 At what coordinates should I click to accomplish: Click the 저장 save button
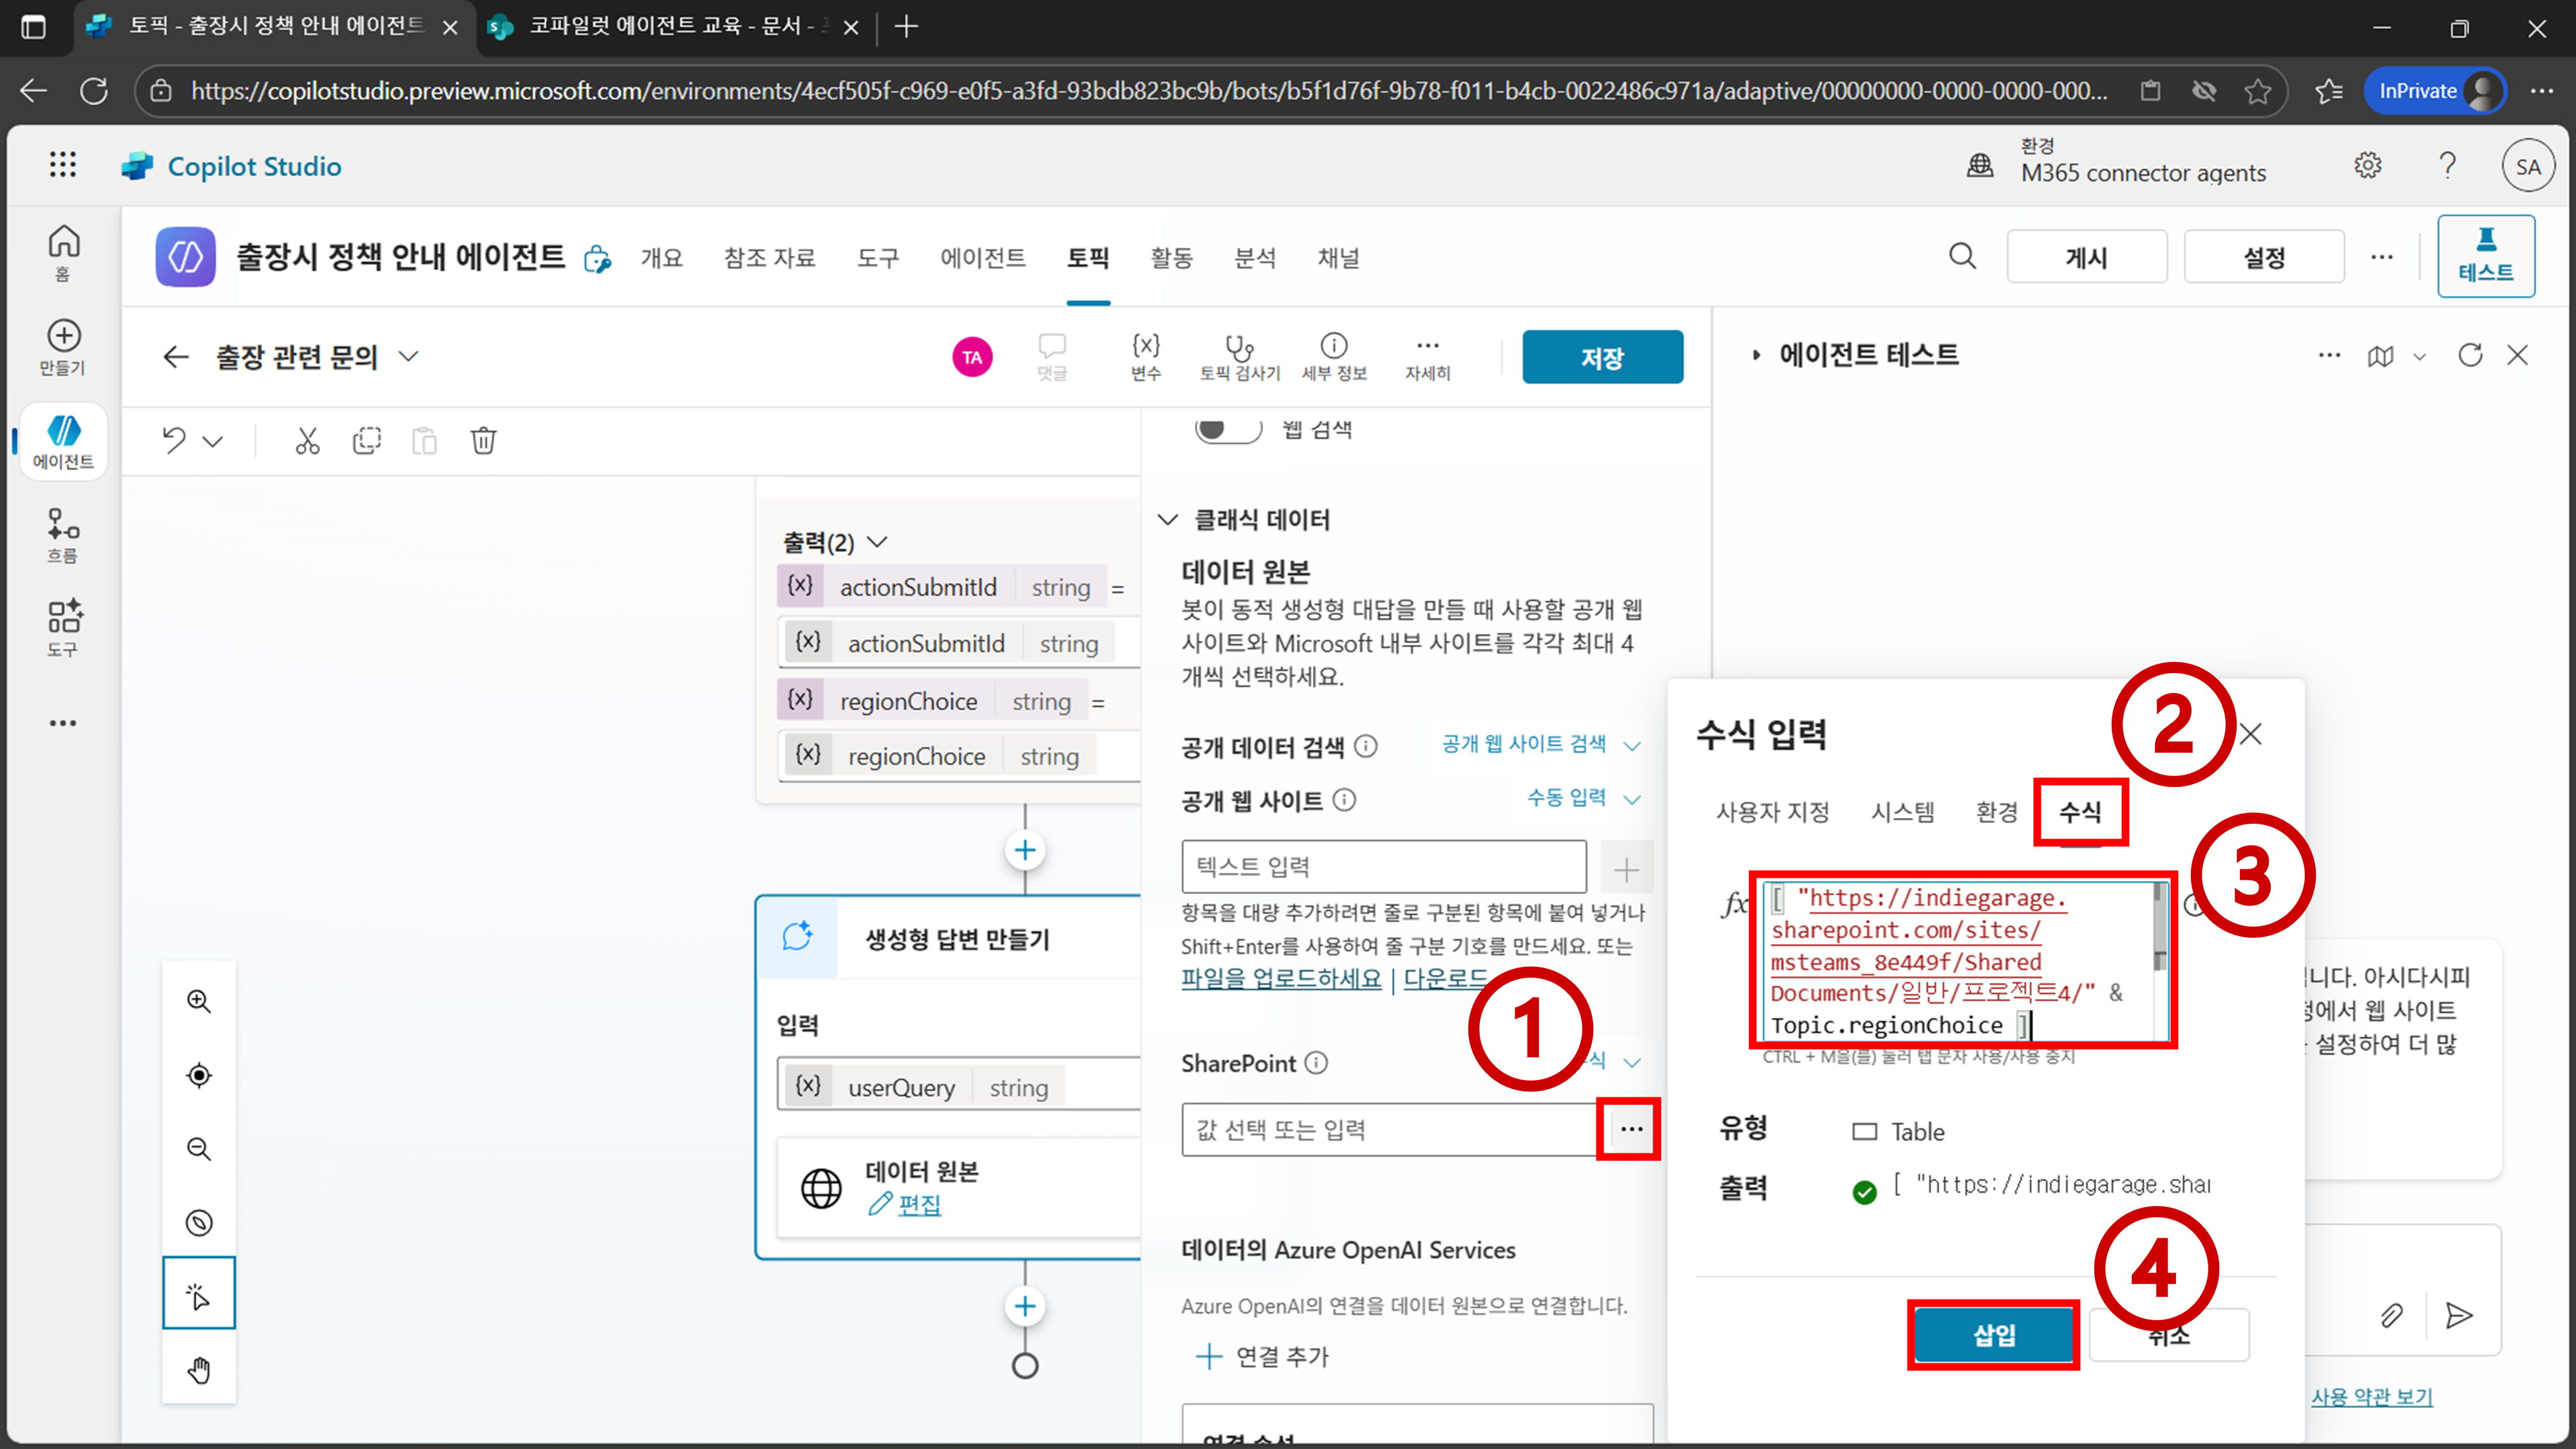[1601, 357]
